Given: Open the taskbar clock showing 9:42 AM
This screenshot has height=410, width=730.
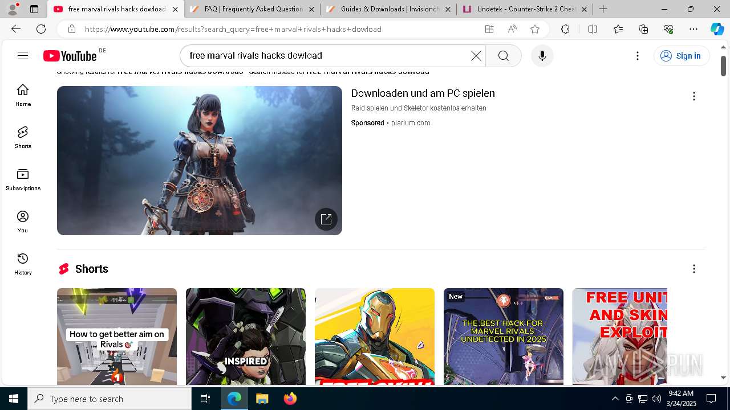Looking at the screenshot, I should click(681, 399).
